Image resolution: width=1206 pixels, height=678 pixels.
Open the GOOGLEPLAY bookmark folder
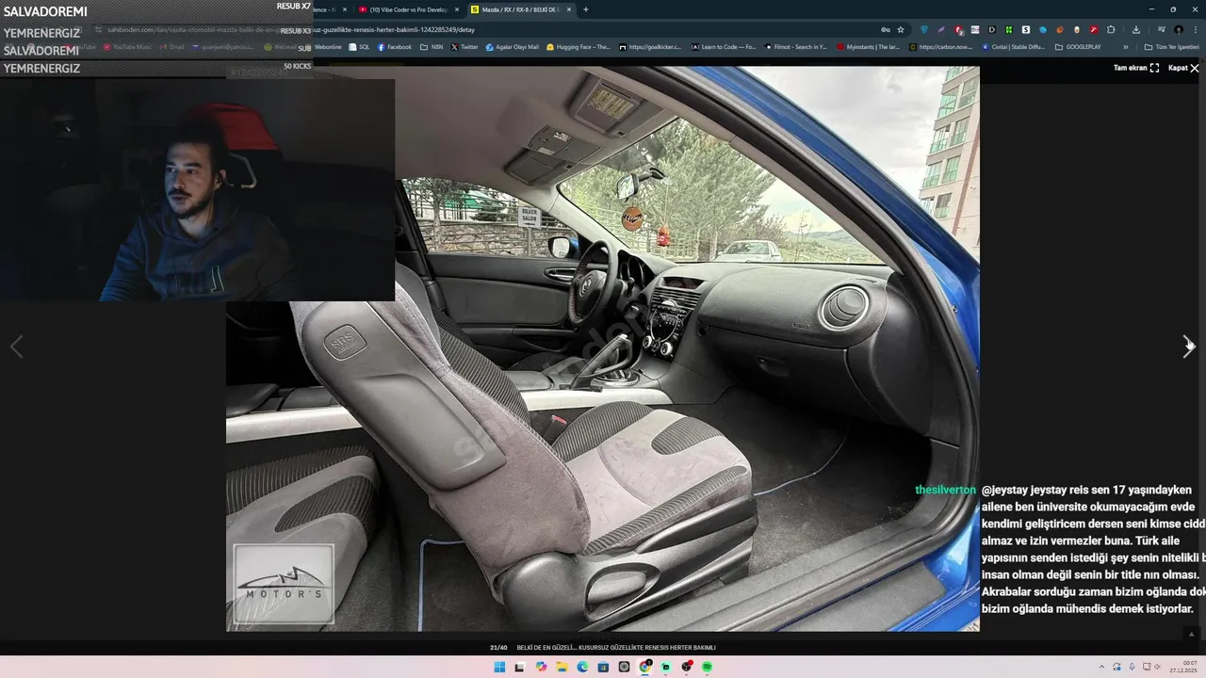(x=1078, y=47)
